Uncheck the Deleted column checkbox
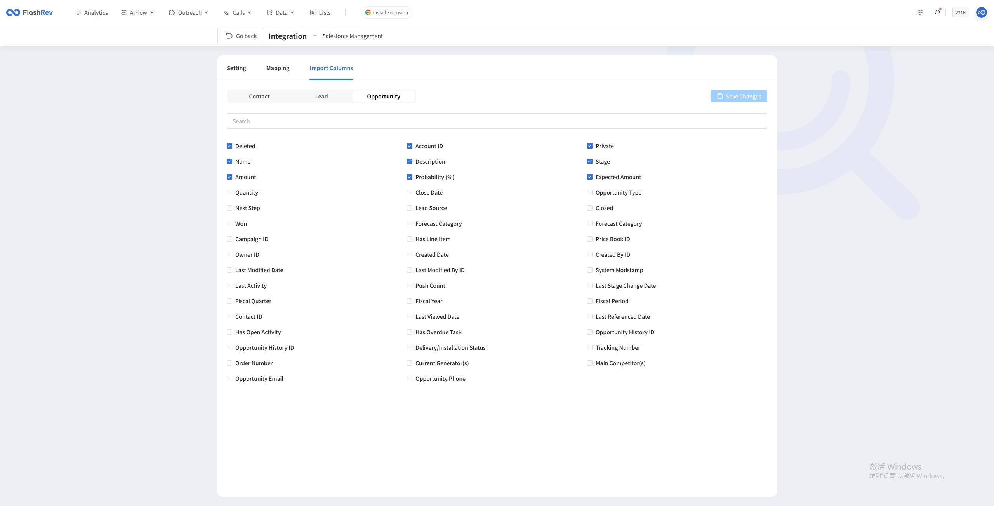This screenshot has width=994, height=506. pyautogui.click(x=229, y=146)
